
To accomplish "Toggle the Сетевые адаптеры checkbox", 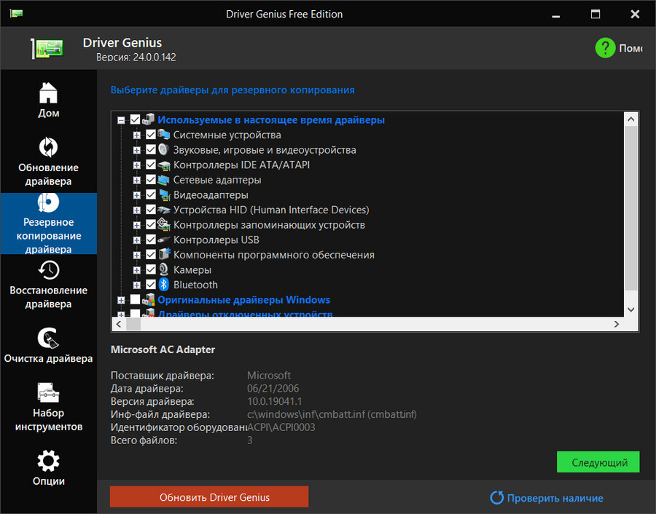I will click(151, 180).
